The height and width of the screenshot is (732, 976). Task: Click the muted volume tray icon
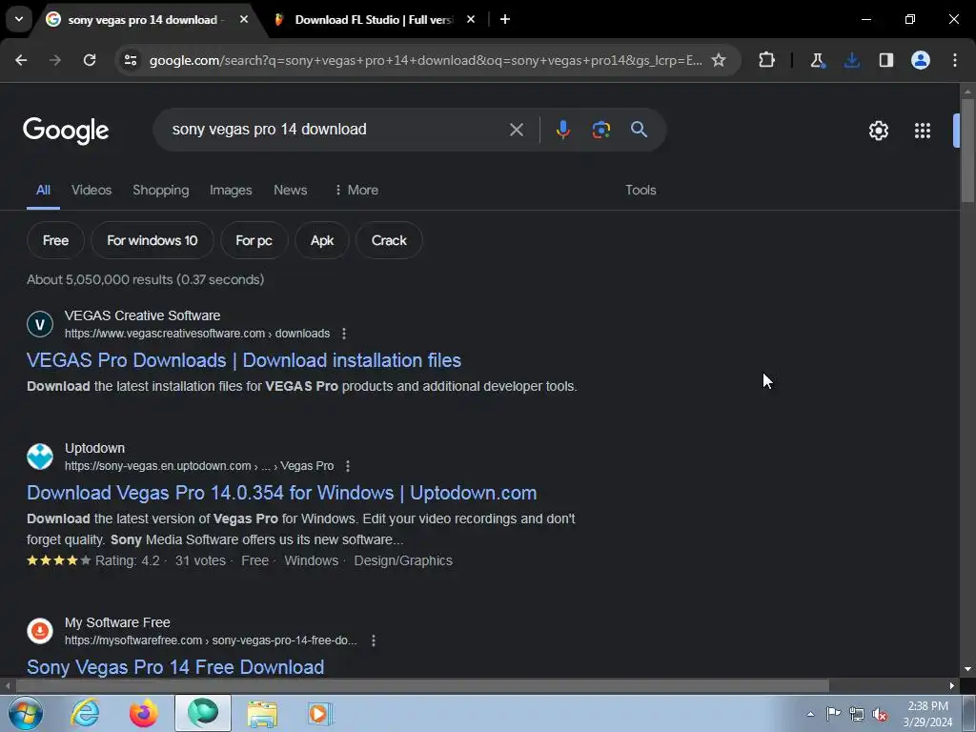880,715
